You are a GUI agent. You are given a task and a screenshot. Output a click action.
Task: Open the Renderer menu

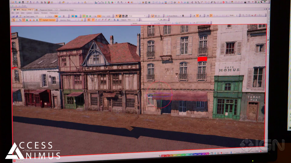44,13
